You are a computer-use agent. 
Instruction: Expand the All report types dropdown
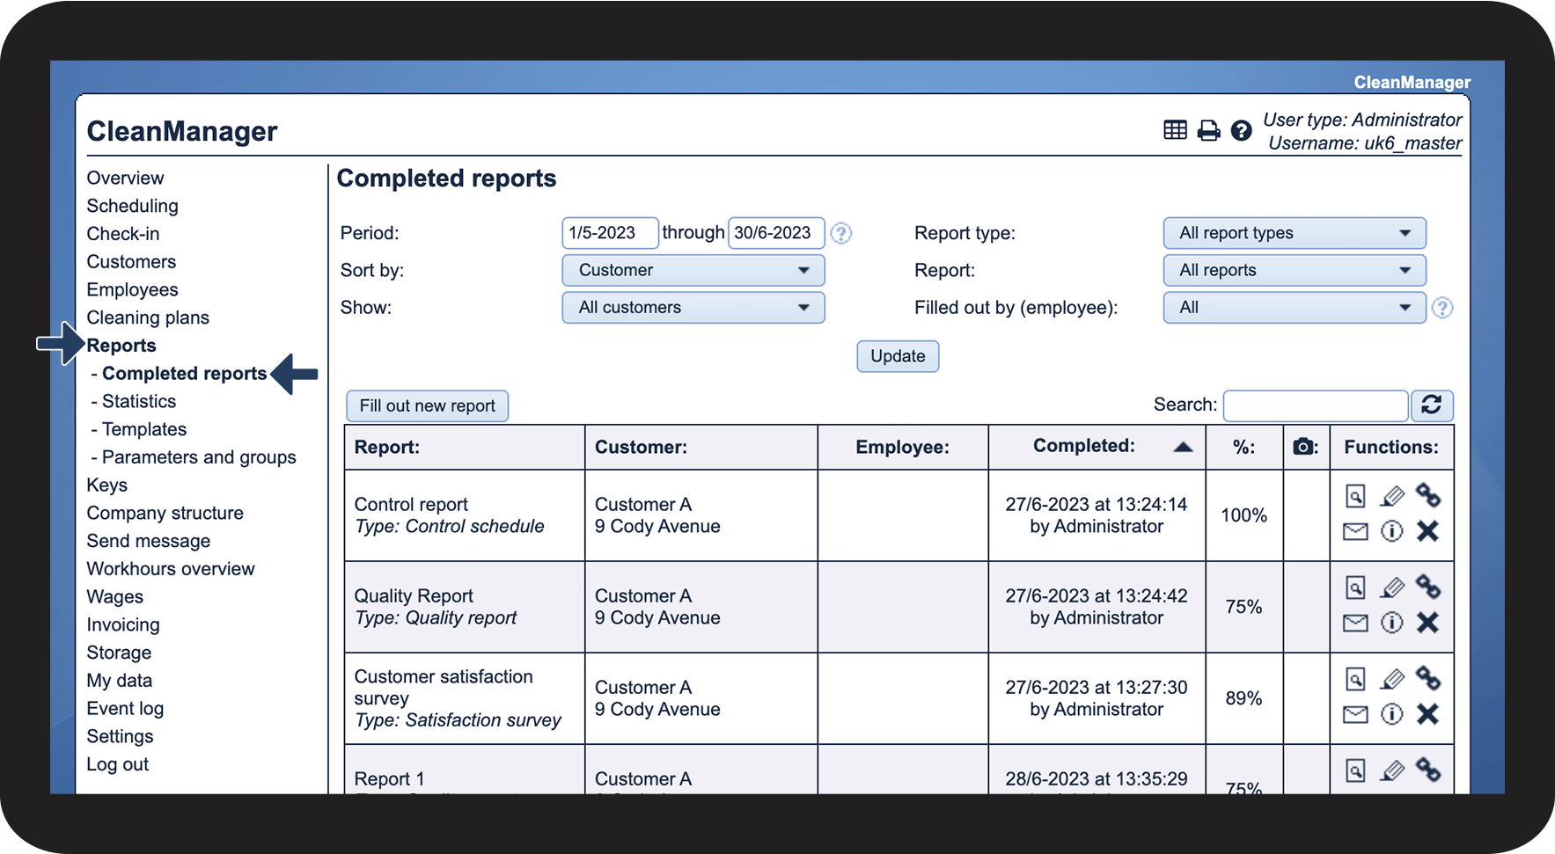coord(1294,233)
